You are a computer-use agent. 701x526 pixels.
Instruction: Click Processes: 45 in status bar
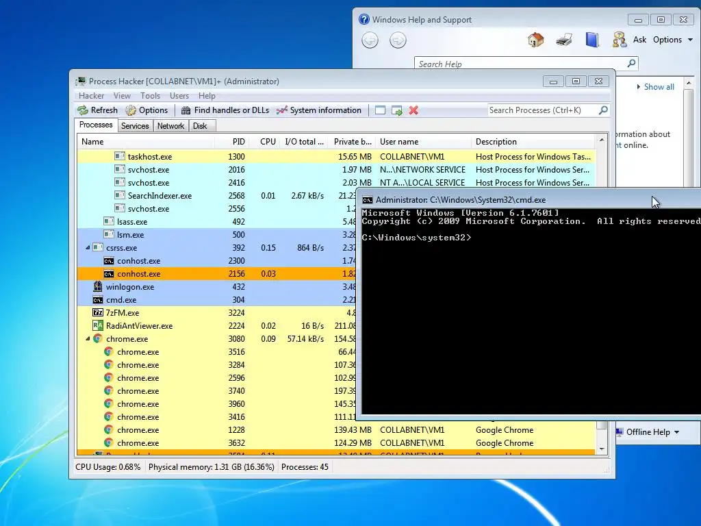coord(305,467)
